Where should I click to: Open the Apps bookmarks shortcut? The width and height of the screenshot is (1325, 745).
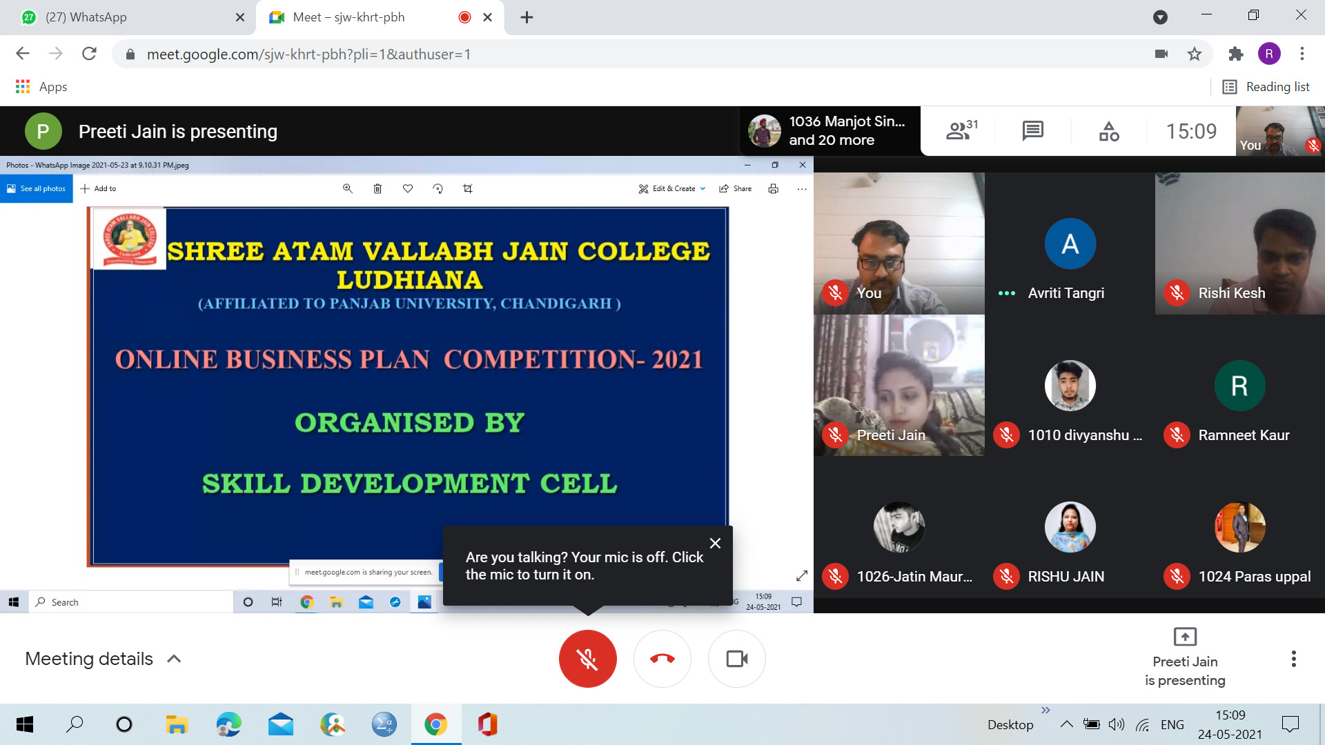pyautogui.click(x=41, y=87)
